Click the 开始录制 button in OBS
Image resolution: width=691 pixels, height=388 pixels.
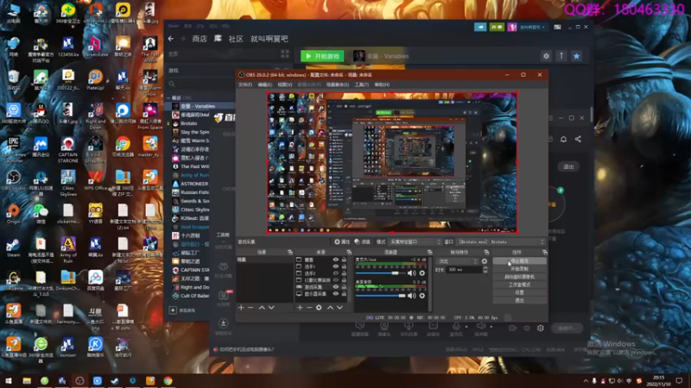[520, 269]
